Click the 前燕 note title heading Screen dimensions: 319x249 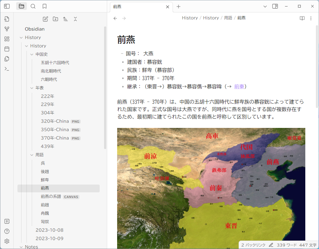pos(126,40)
